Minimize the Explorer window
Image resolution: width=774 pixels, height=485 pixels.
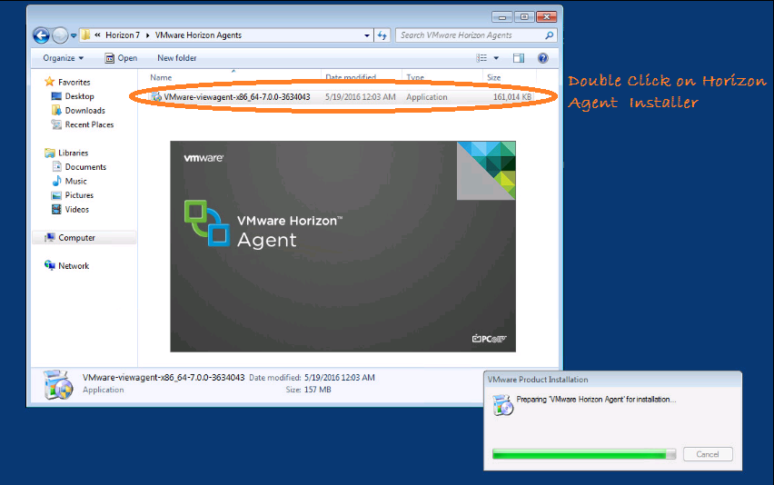[502, 17]
